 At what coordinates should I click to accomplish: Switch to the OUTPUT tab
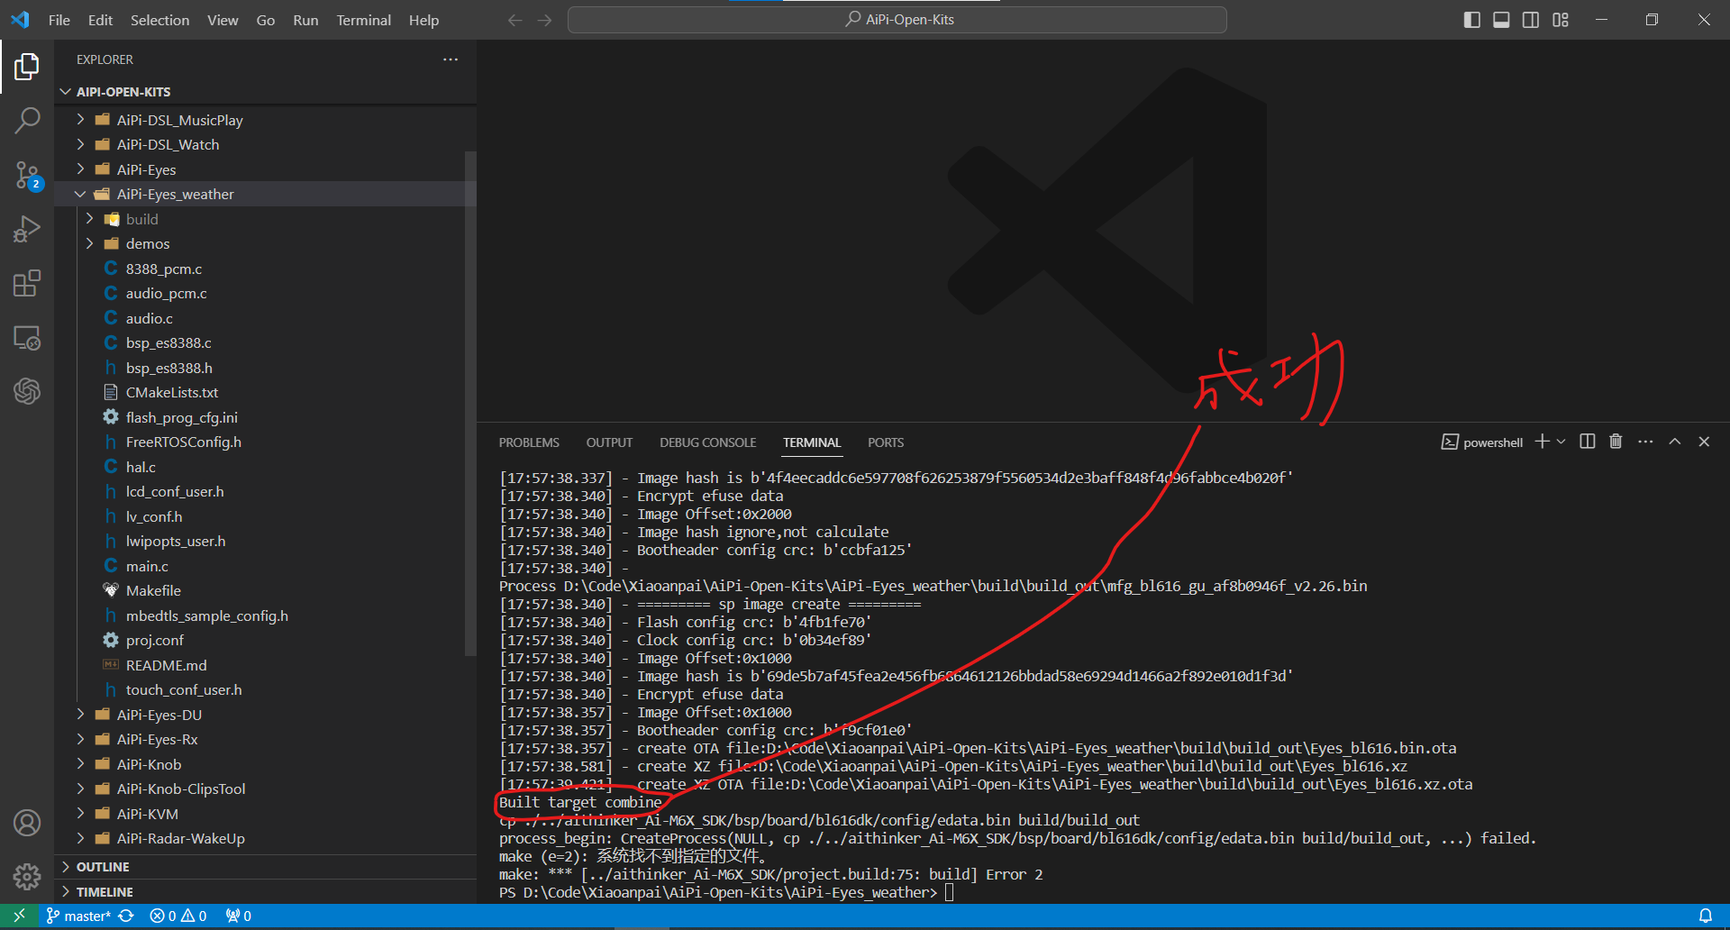[609, 442]
